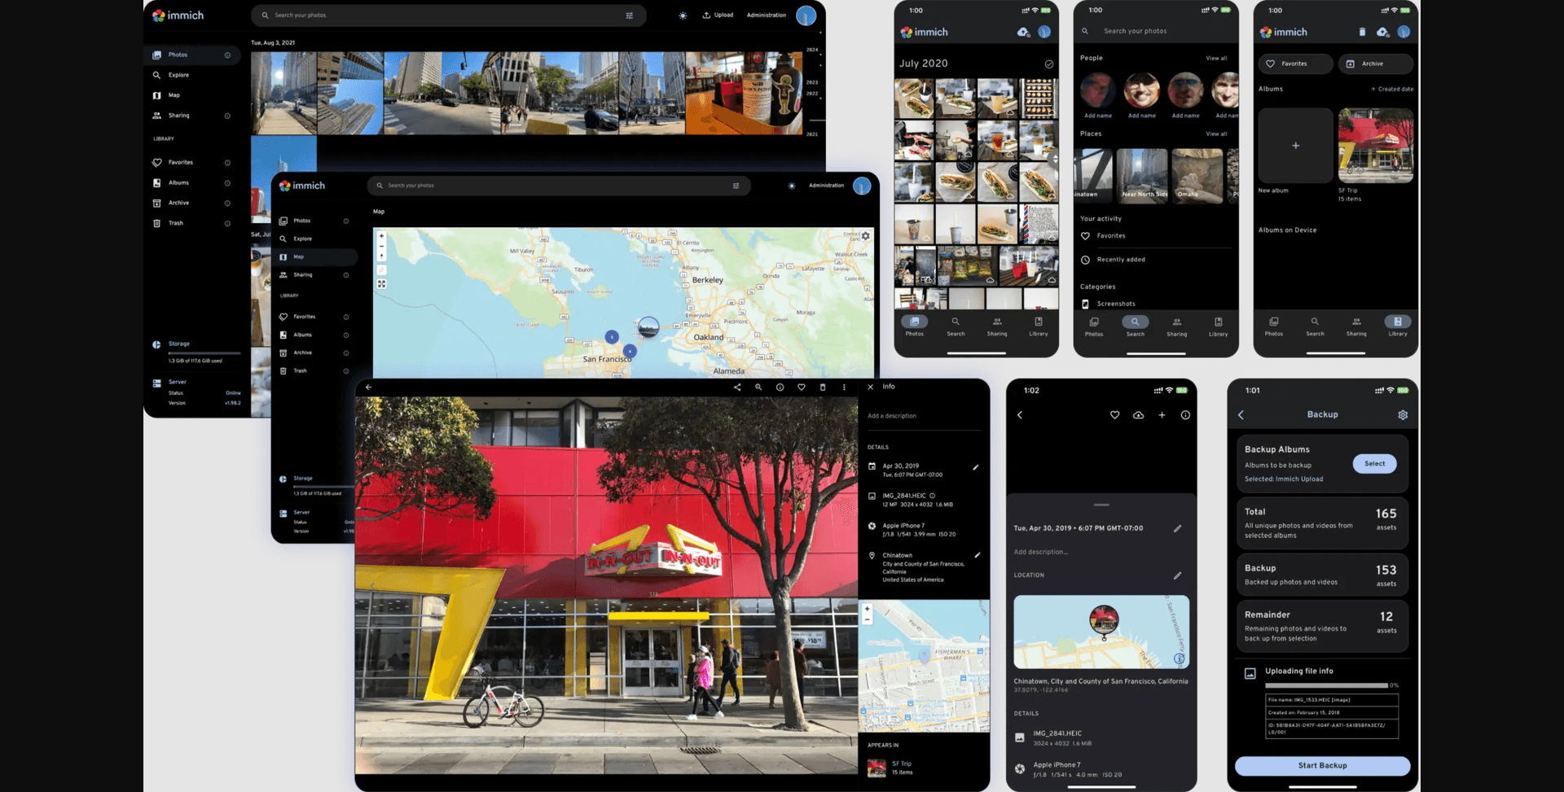
Task: Click the fullscreen icon on the map
Action: click(x=381, y=284)
